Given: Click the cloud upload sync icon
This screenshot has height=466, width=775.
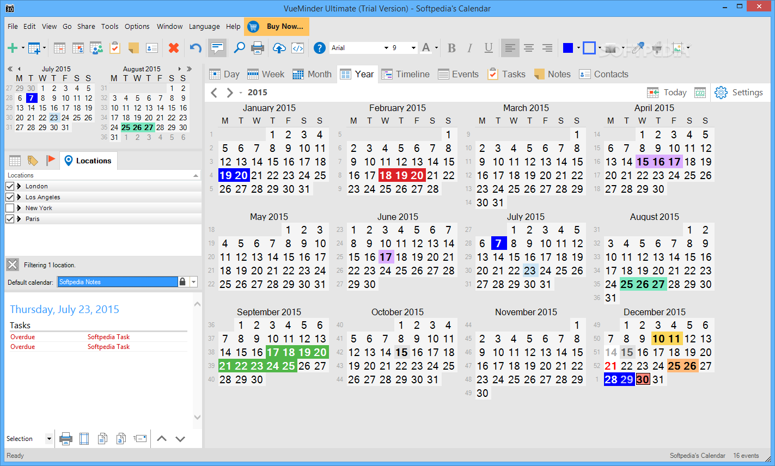Looking at the screenshot, I should [279, 48].
